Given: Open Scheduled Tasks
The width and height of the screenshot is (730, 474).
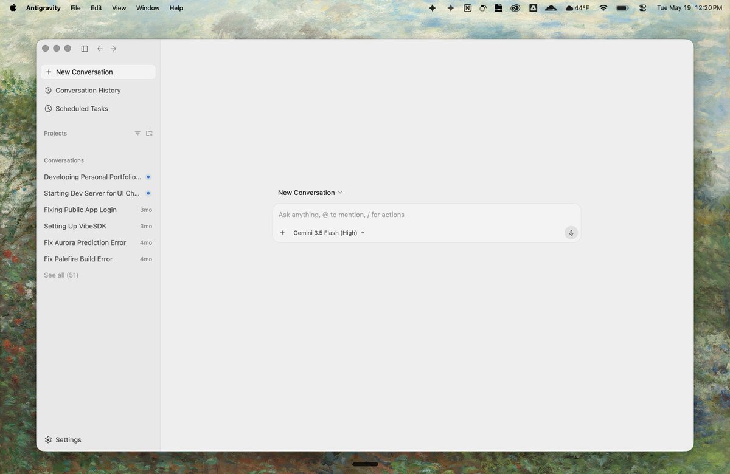Looking at the screenshot, I should click(x=98, y=109).
